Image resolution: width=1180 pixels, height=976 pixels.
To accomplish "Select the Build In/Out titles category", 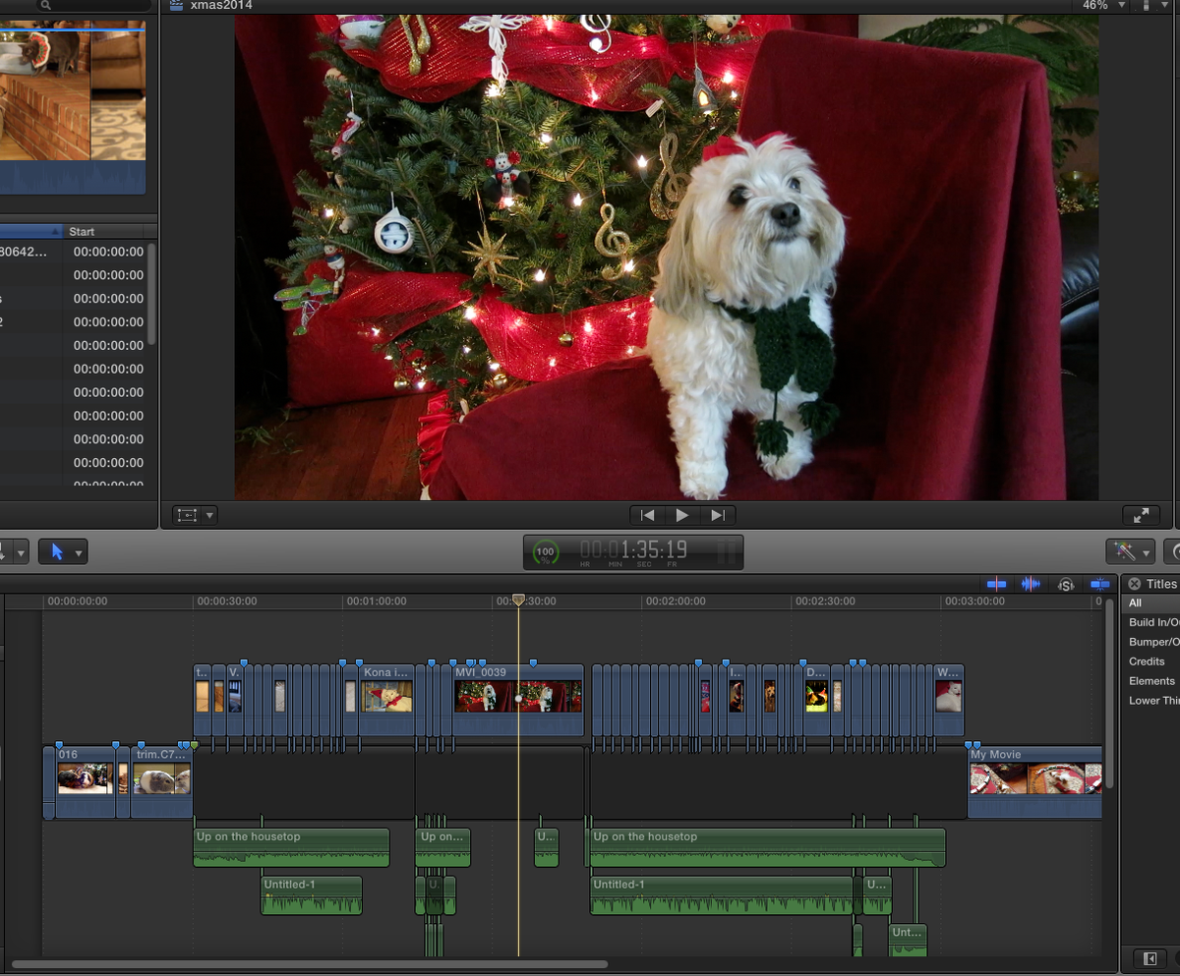I will 1151,622.
